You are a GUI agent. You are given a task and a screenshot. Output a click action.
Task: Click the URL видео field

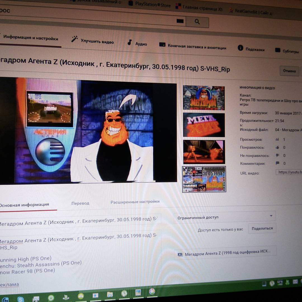coord(289,172)
